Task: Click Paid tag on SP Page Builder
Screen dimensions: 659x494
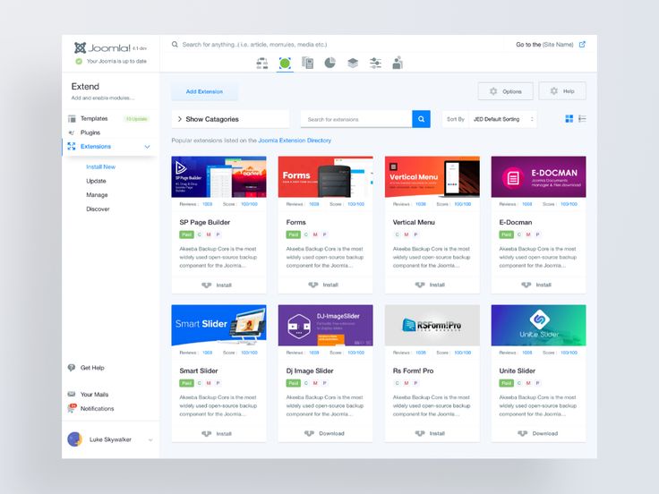Action: point(186,234)
